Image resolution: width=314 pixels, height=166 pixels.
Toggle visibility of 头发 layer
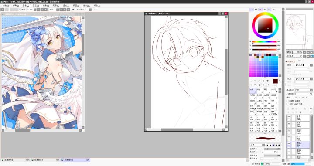pyautogui.click(x=289, y=123)
